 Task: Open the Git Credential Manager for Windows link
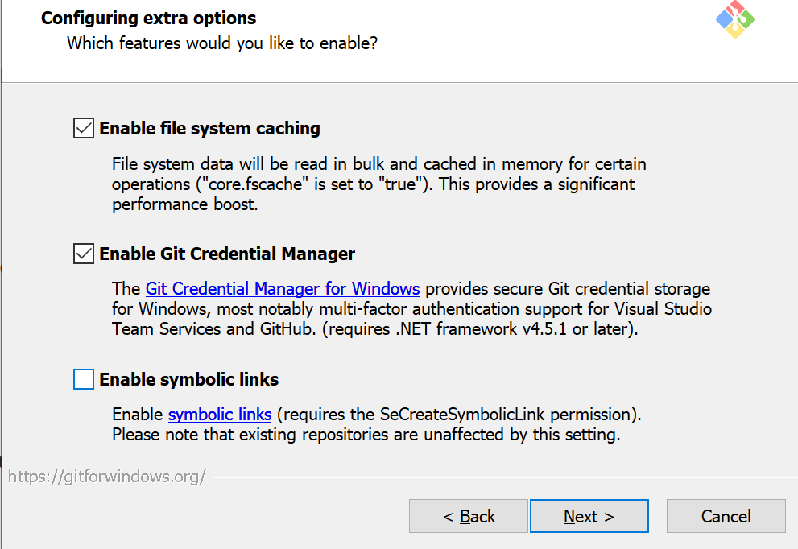click(x=282, y=288)
